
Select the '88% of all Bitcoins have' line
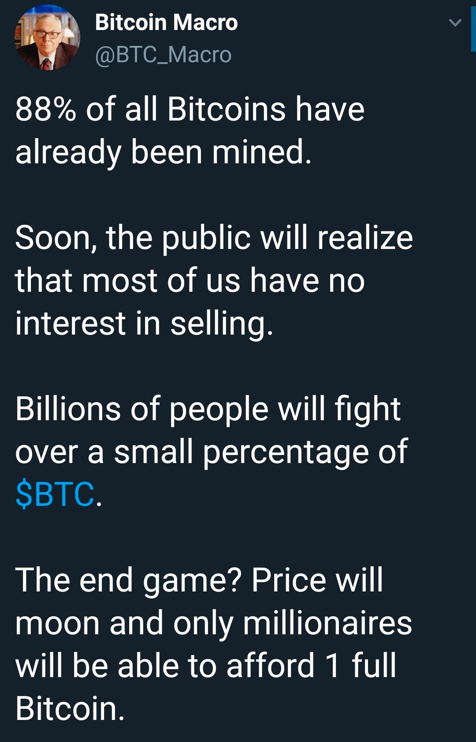pos(190,109)
